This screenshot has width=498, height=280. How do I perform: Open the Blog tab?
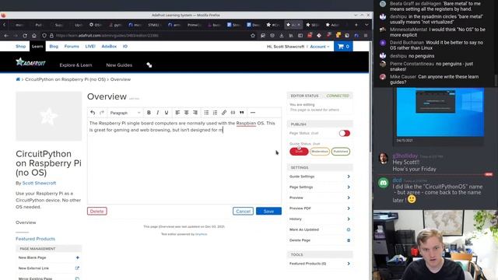coord(54,47)
